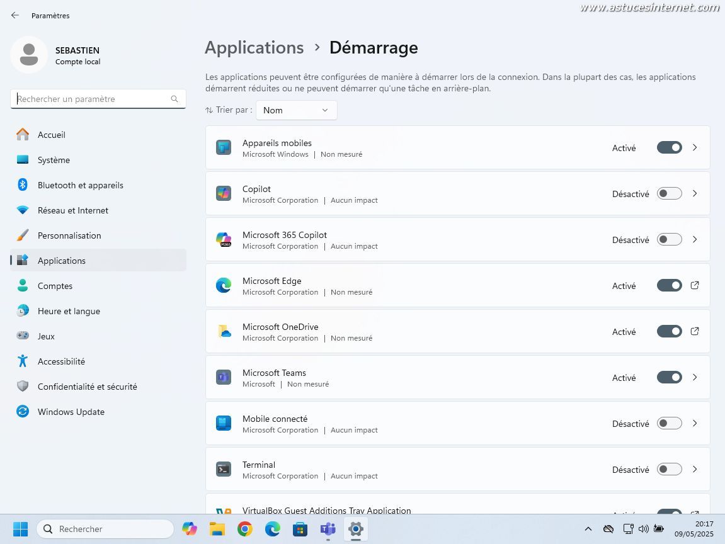
Task: Expand Terminal details chevron
Action: click(x=695, y=470)
